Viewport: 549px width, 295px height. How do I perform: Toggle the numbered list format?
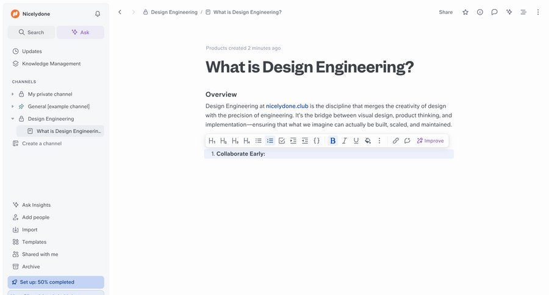coord(270,141)
